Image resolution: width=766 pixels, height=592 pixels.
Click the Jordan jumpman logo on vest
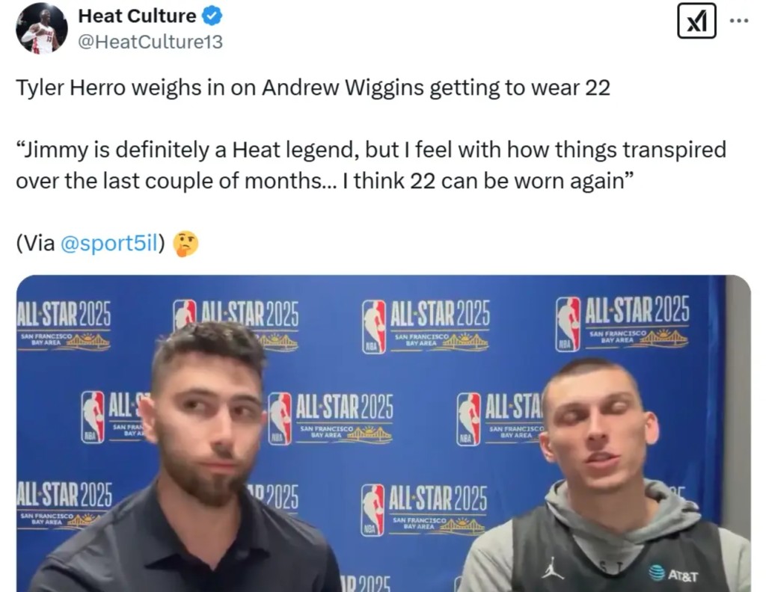(553, 568)
